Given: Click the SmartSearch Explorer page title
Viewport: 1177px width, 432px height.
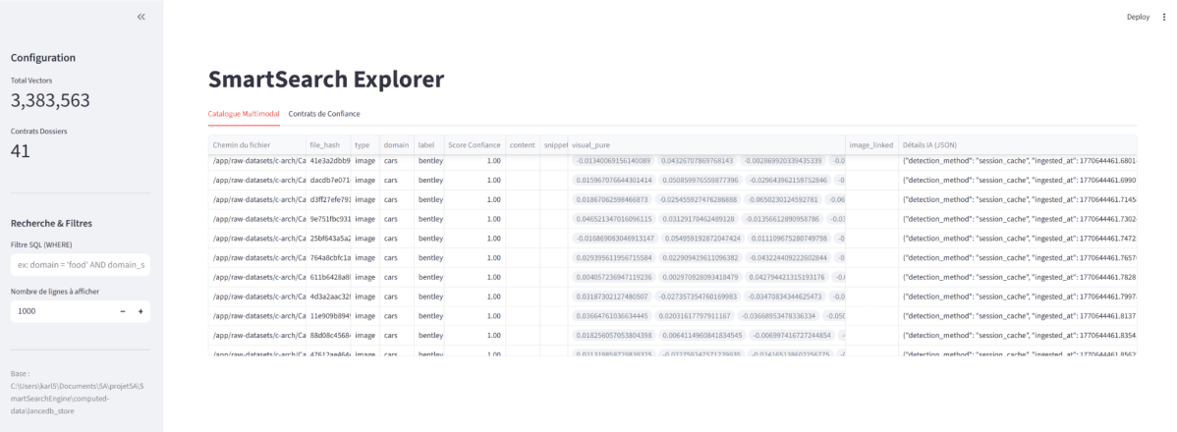Looking at the screenshot, I should pyautogui.click(x=326, y=80).
